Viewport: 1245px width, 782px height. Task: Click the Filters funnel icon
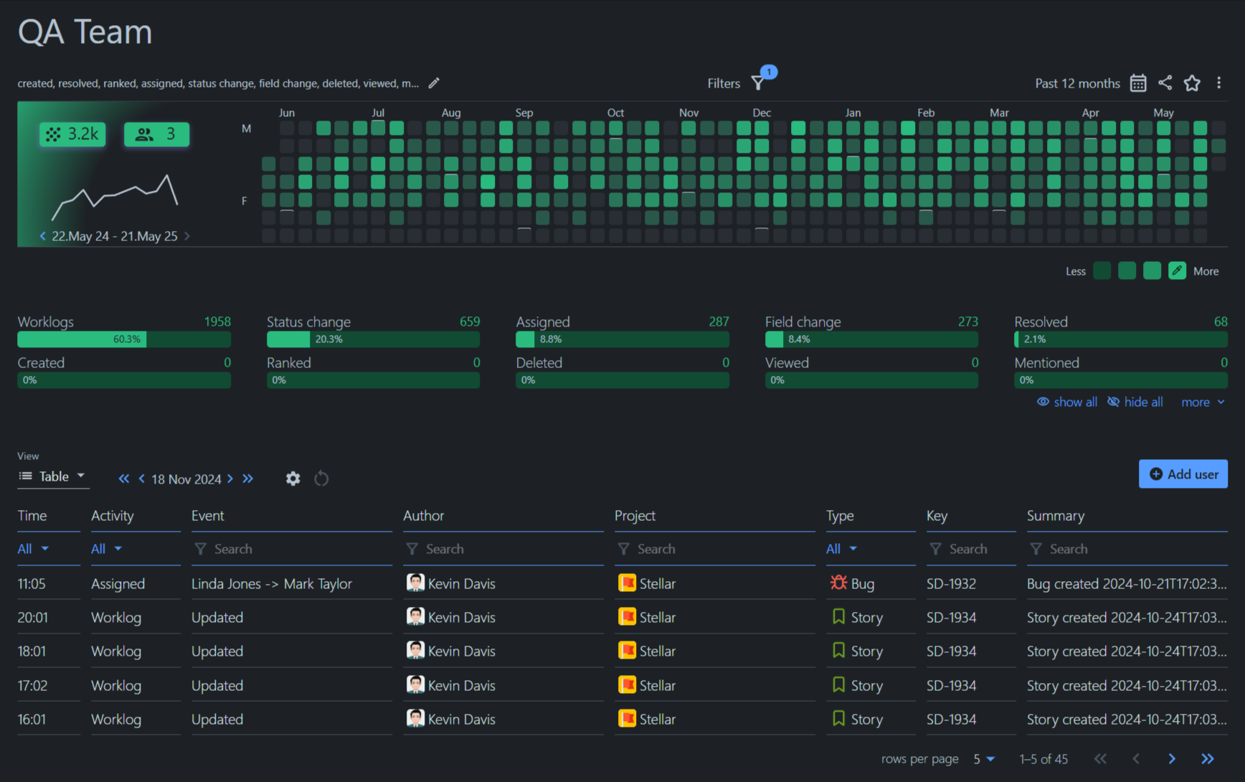[758, 83]
